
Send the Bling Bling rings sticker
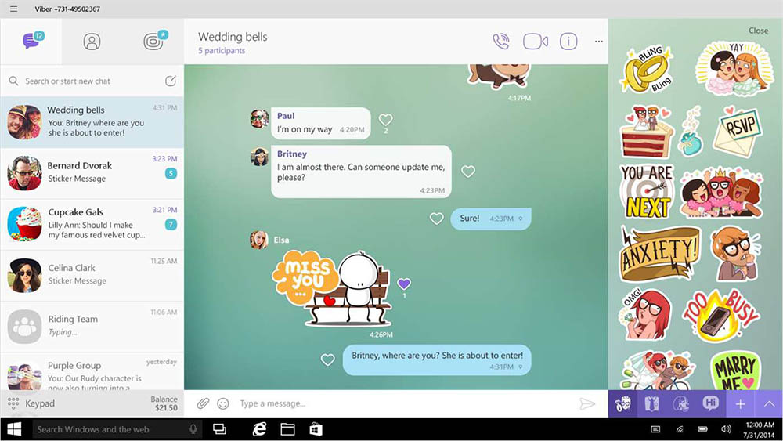click(x=648, y=69)
